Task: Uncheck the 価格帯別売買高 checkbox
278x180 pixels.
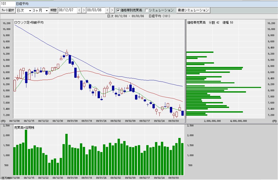Action: click(x=118, y=11)
